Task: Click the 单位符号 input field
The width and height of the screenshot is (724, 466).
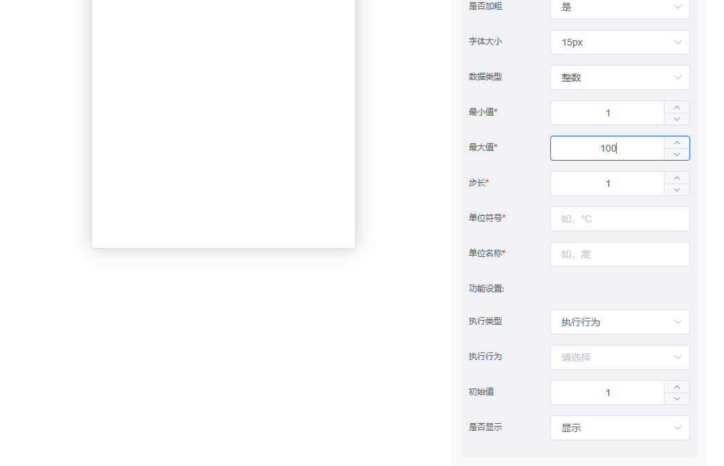Action: [619, 218]
